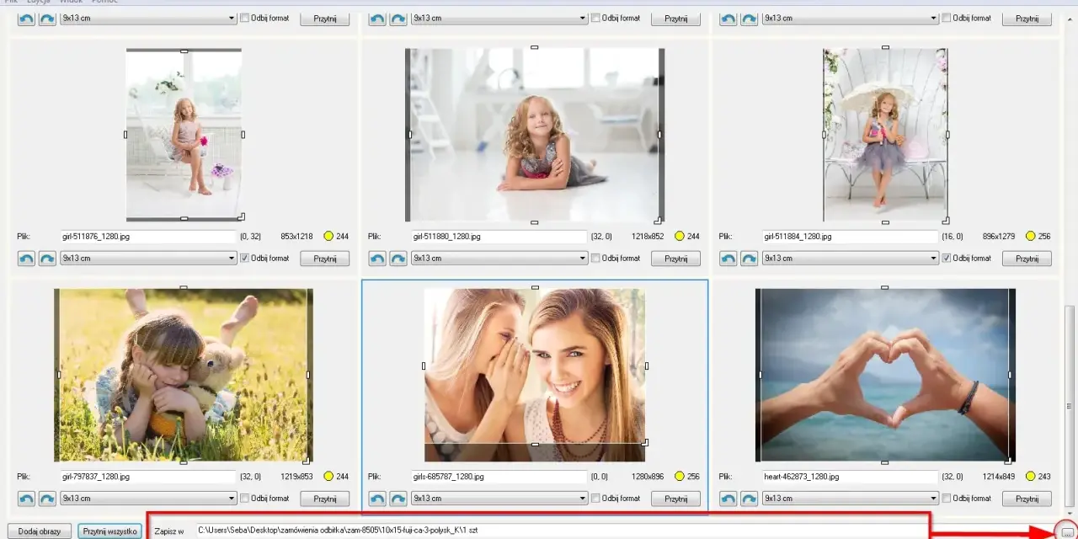The height and width of the screenshot is (539, 1078).
Task: Crop girls-685787_1280.jpg with its Przytnij button
Action: (x=676, y=499)
